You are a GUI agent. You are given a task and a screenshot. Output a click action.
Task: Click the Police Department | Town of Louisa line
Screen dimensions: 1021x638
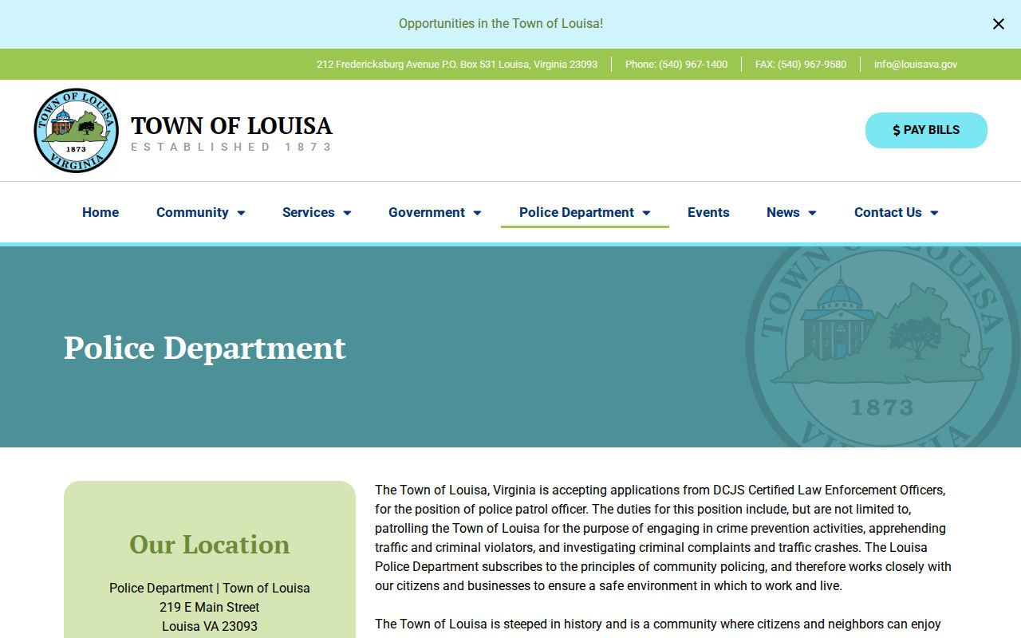pyautogui.click(x=210, y=589)
